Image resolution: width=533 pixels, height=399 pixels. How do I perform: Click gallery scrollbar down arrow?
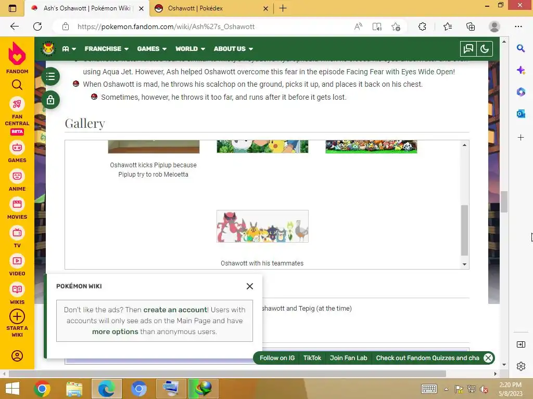[464, 264]
